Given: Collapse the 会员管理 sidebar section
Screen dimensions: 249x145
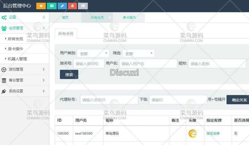Looking at the screenshot, I should [24, 28].
